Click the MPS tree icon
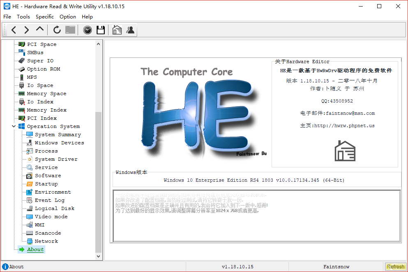 coord(22,77)
